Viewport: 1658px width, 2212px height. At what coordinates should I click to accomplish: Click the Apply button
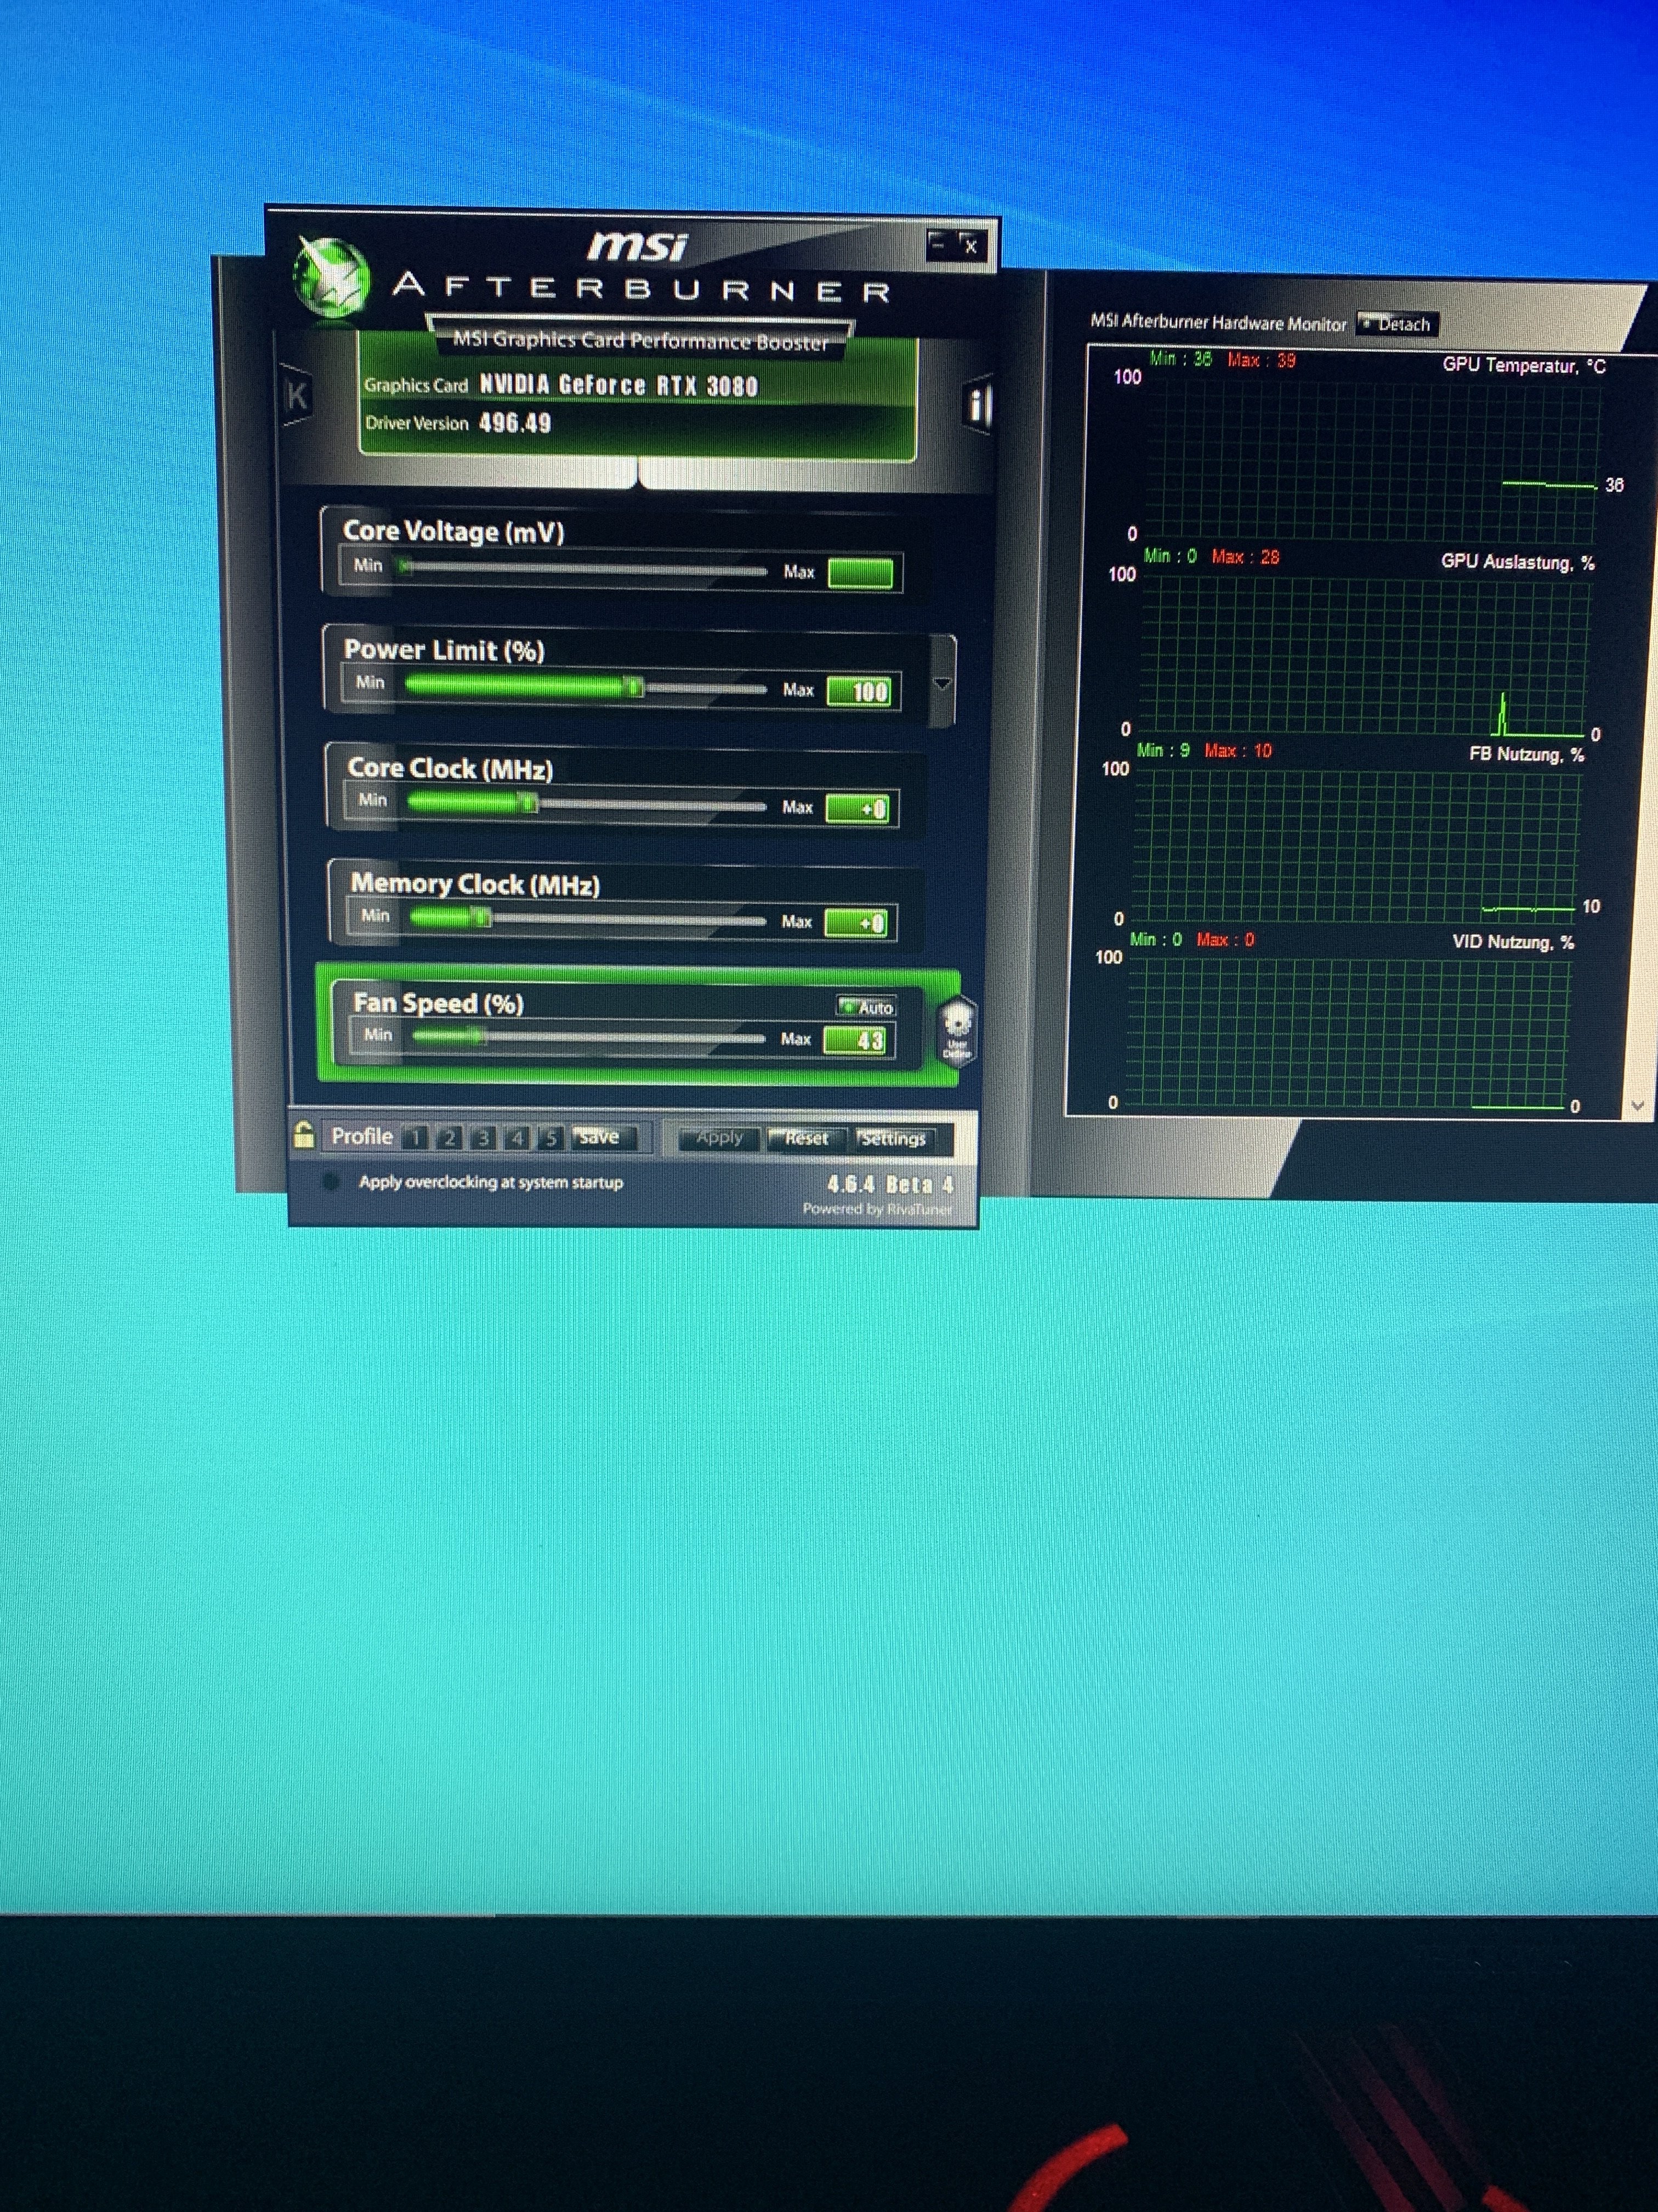tap(719, 1138)
